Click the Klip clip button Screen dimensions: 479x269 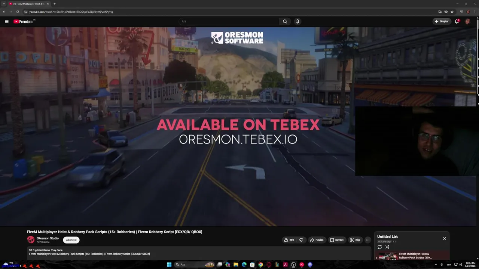coord(355,240)
